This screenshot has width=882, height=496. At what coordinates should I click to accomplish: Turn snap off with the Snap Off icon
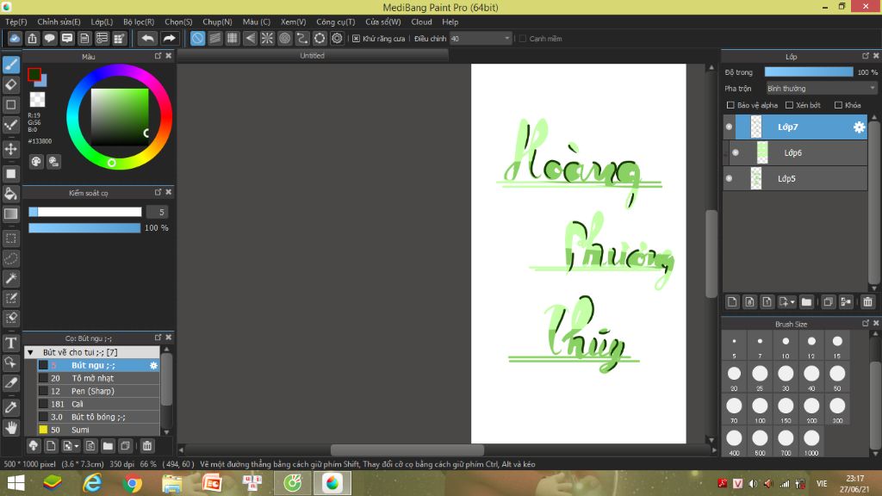197,38
